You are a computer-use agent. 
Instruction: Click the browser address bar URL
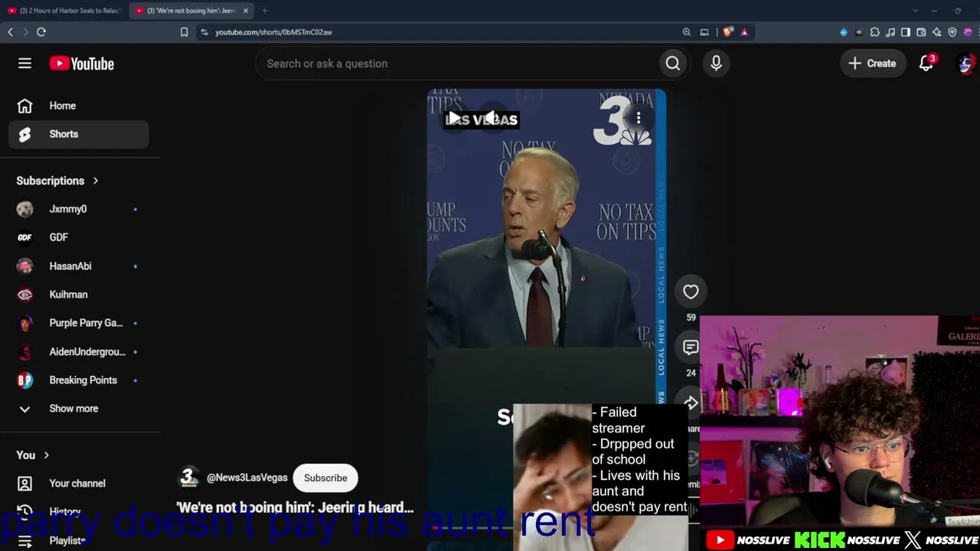(273, 32)
